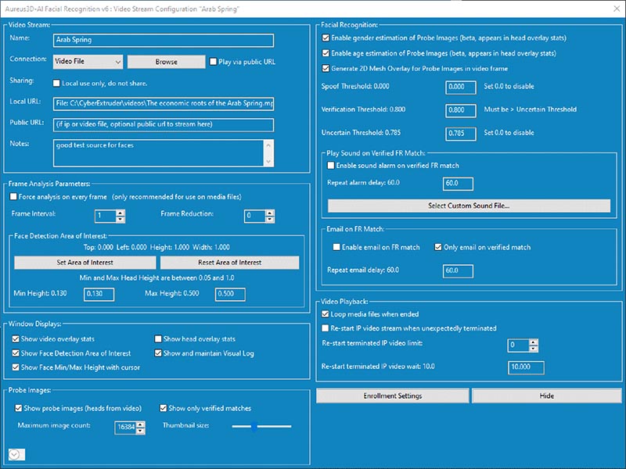Click the Browse button
The width and height of the screenshot is (626, 469).
pyautogui.click(x=166, y=62)
